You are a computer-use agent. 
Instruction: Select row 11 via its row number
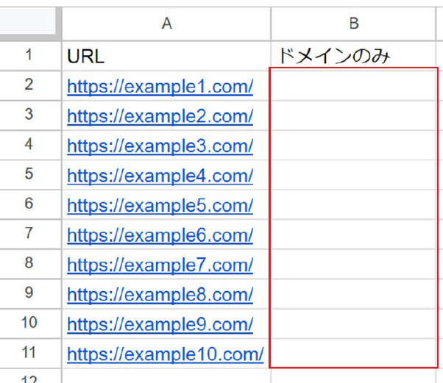30,353
